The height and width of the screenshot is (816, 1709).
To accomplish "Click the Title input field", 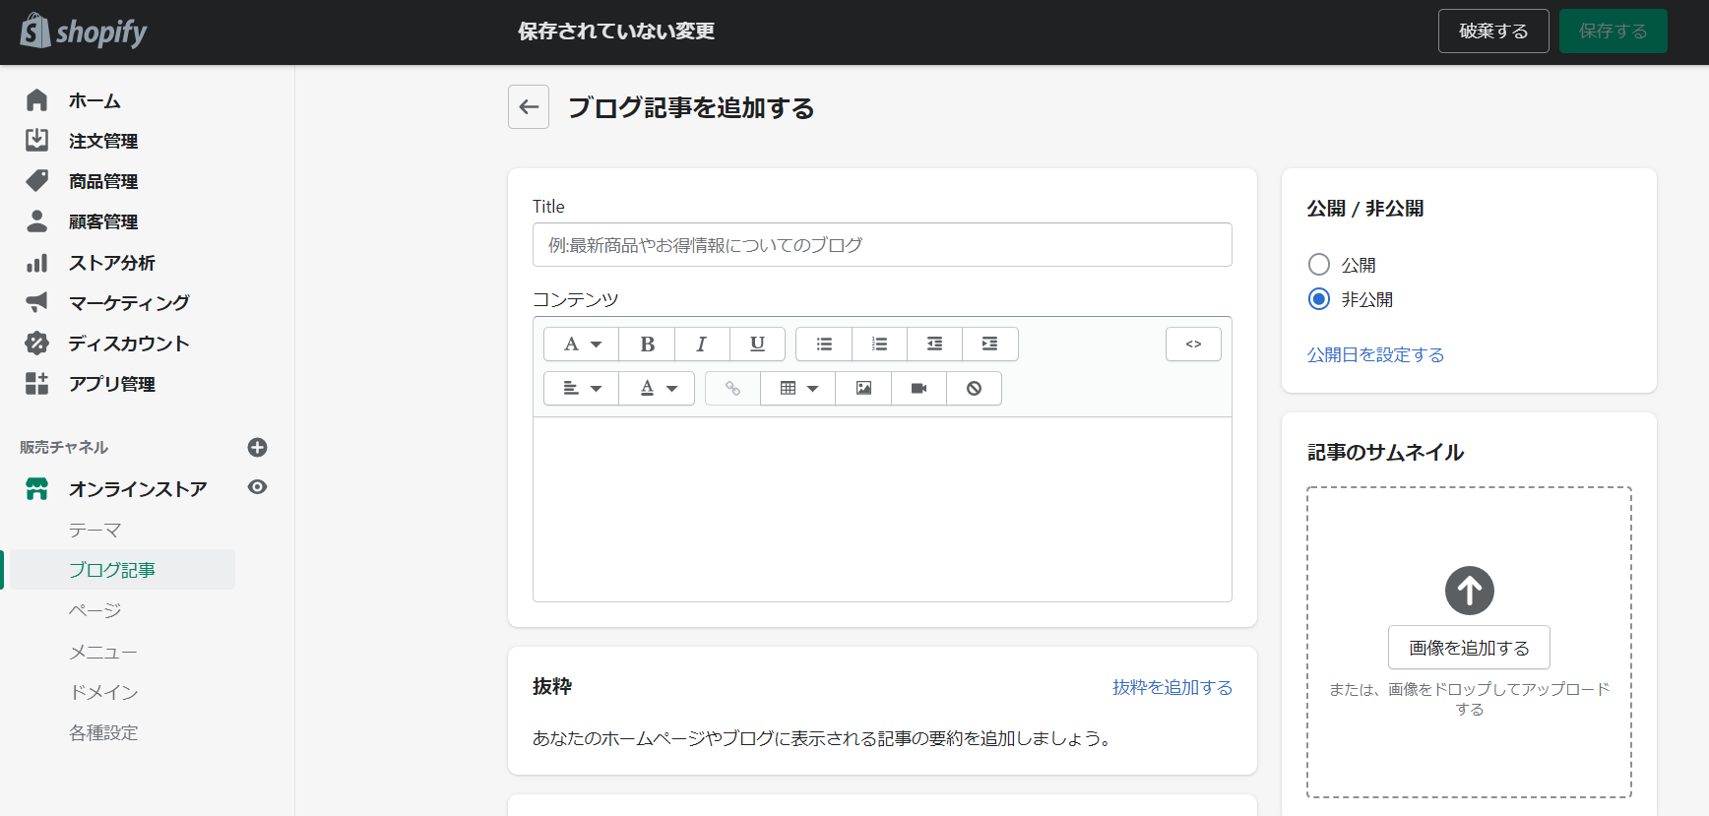I will (881, 245).
